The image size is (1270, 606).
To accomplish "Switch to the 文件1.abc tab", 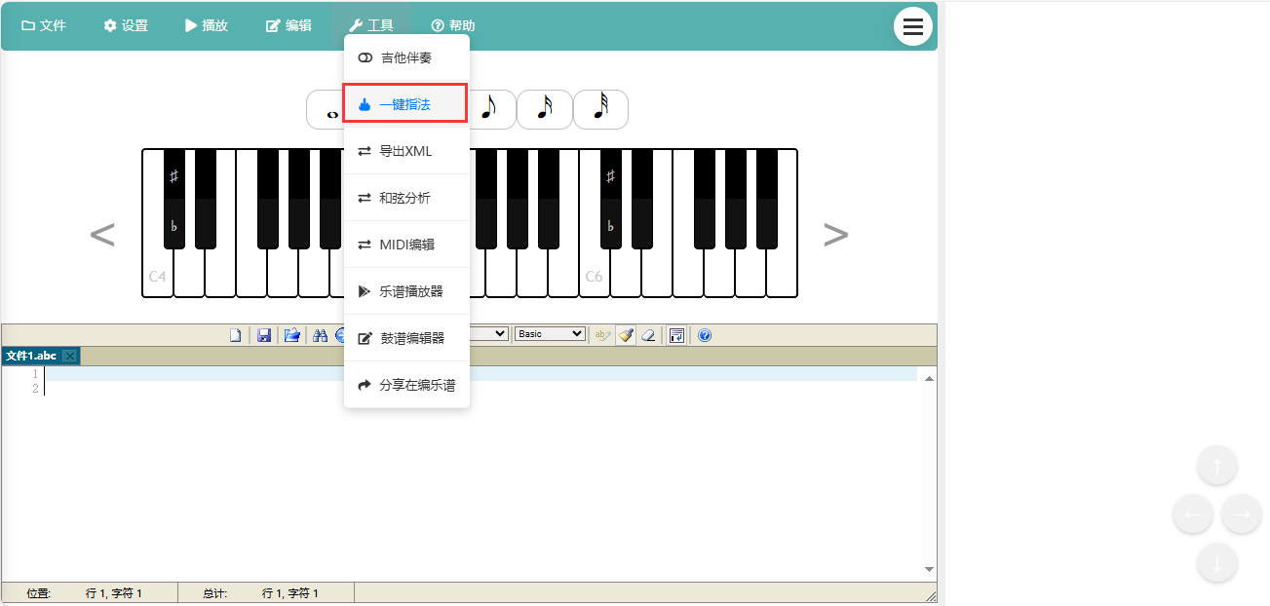I will click(x=31, y=356).
